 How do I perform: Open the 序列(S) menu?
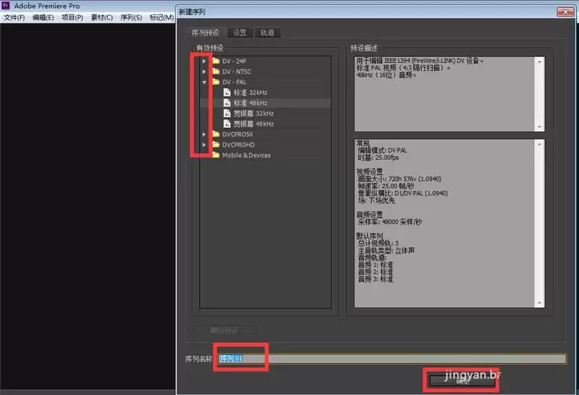coord(131,17)
